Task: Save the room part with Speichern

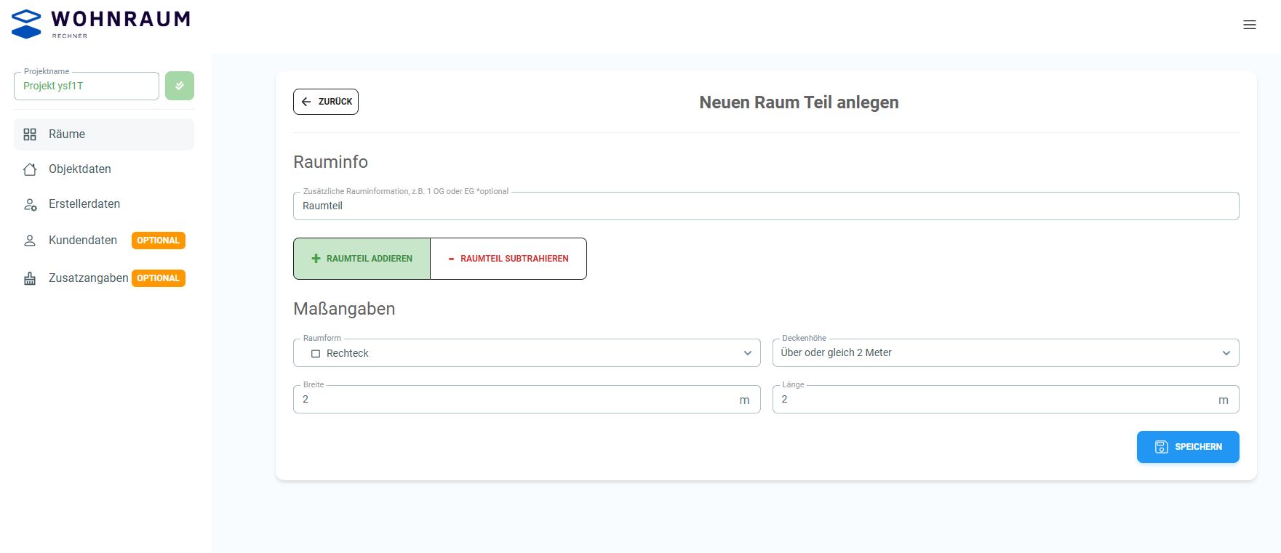Action: pyautogui.click(x=1188, y=447)
